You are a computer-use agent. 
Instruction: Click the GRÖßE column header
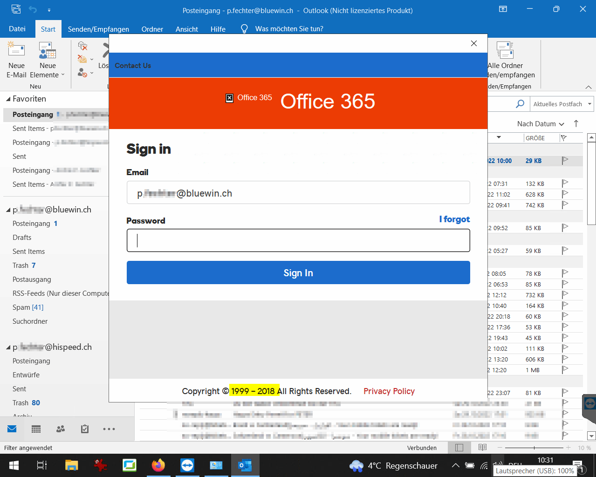tap(535, 138)
